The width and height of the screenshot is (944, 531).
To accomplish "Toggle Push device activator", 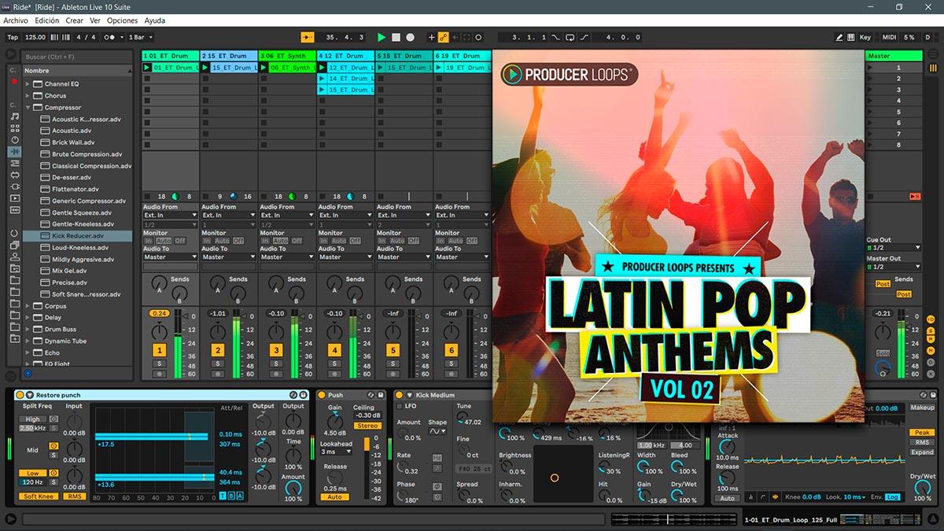I will coord(321,395).
